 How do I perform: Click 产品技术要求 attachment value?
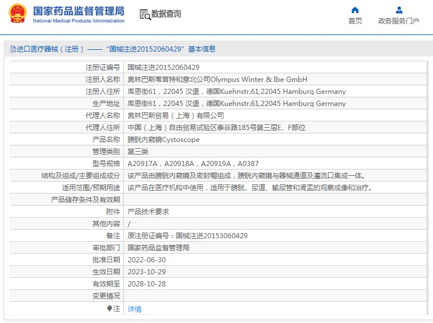(x=148, y=212)
